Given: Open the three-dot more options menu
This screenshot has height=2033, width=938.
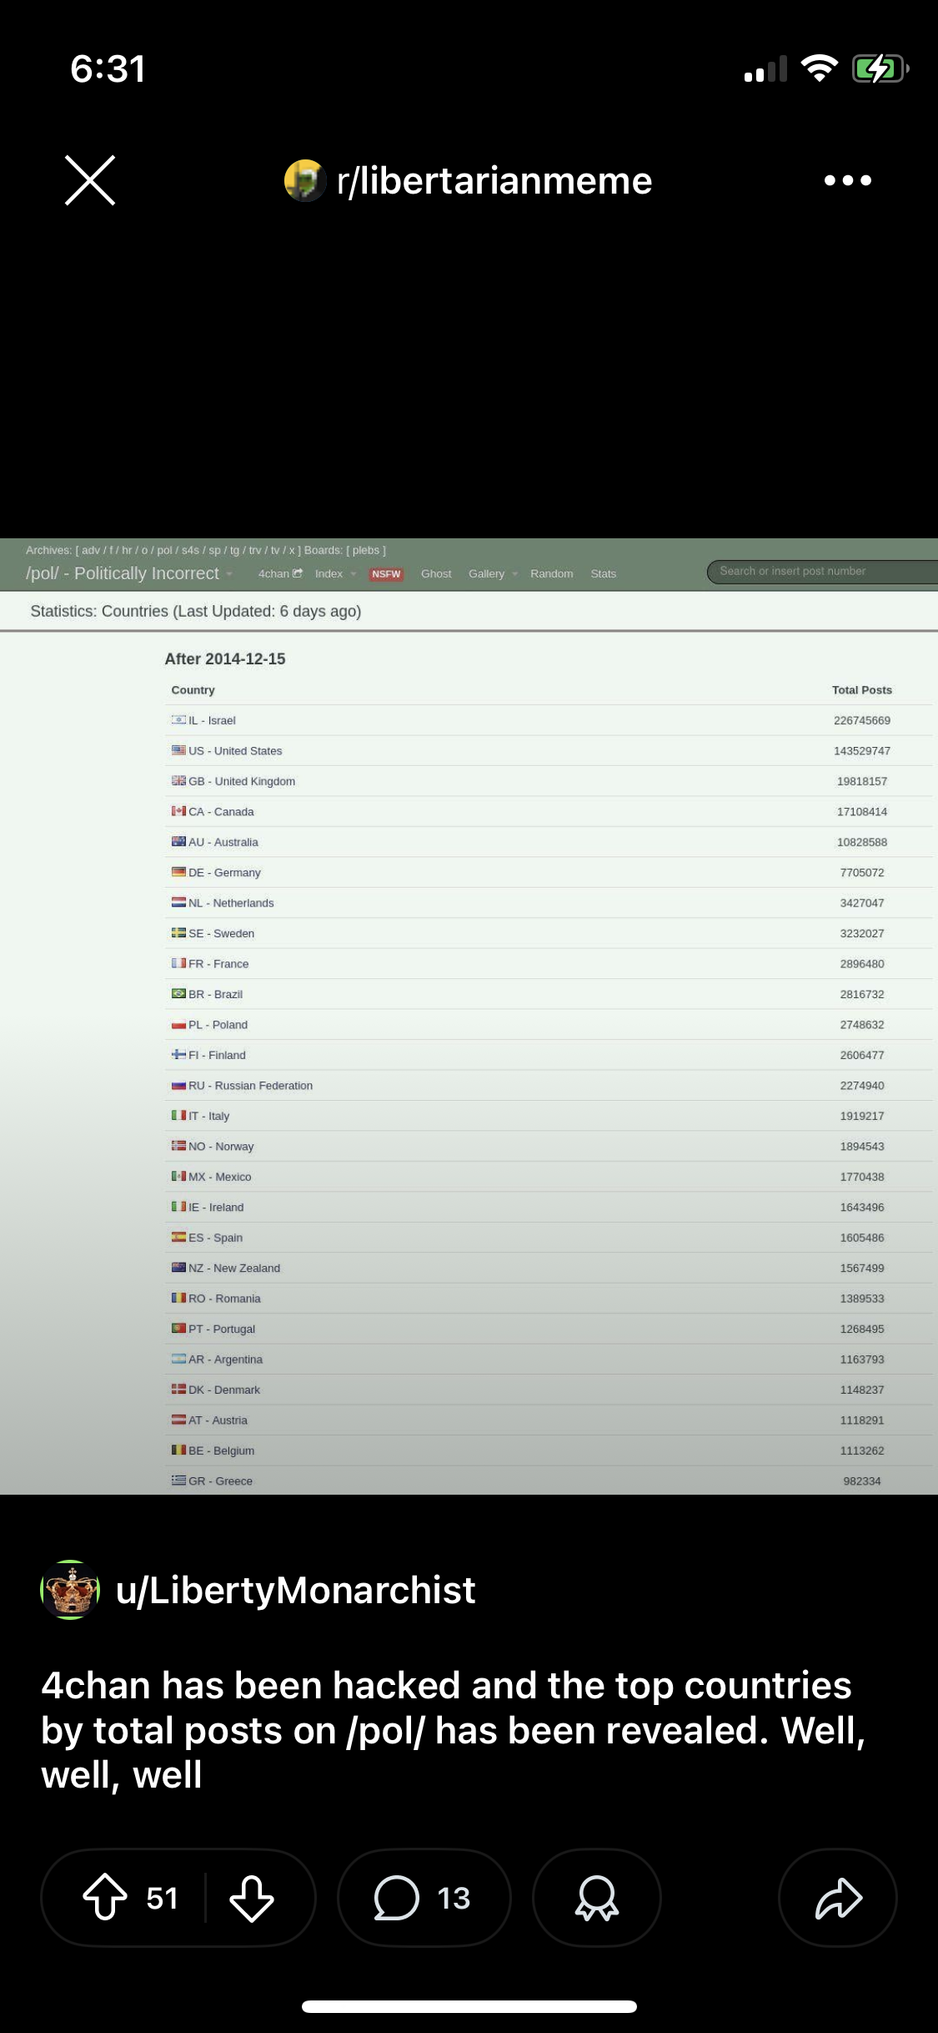Looking at the screenshot, I should (x=847, y=180).
